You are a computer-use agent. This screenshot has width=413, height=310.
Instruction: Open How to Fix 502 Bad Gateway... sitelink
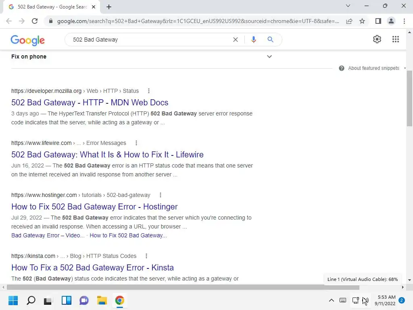128,235
